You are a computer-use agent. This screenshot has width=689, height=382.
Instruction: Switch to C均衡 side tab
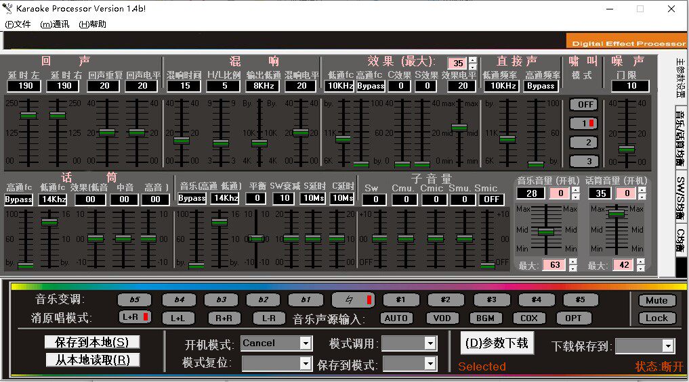click(681, 239)
